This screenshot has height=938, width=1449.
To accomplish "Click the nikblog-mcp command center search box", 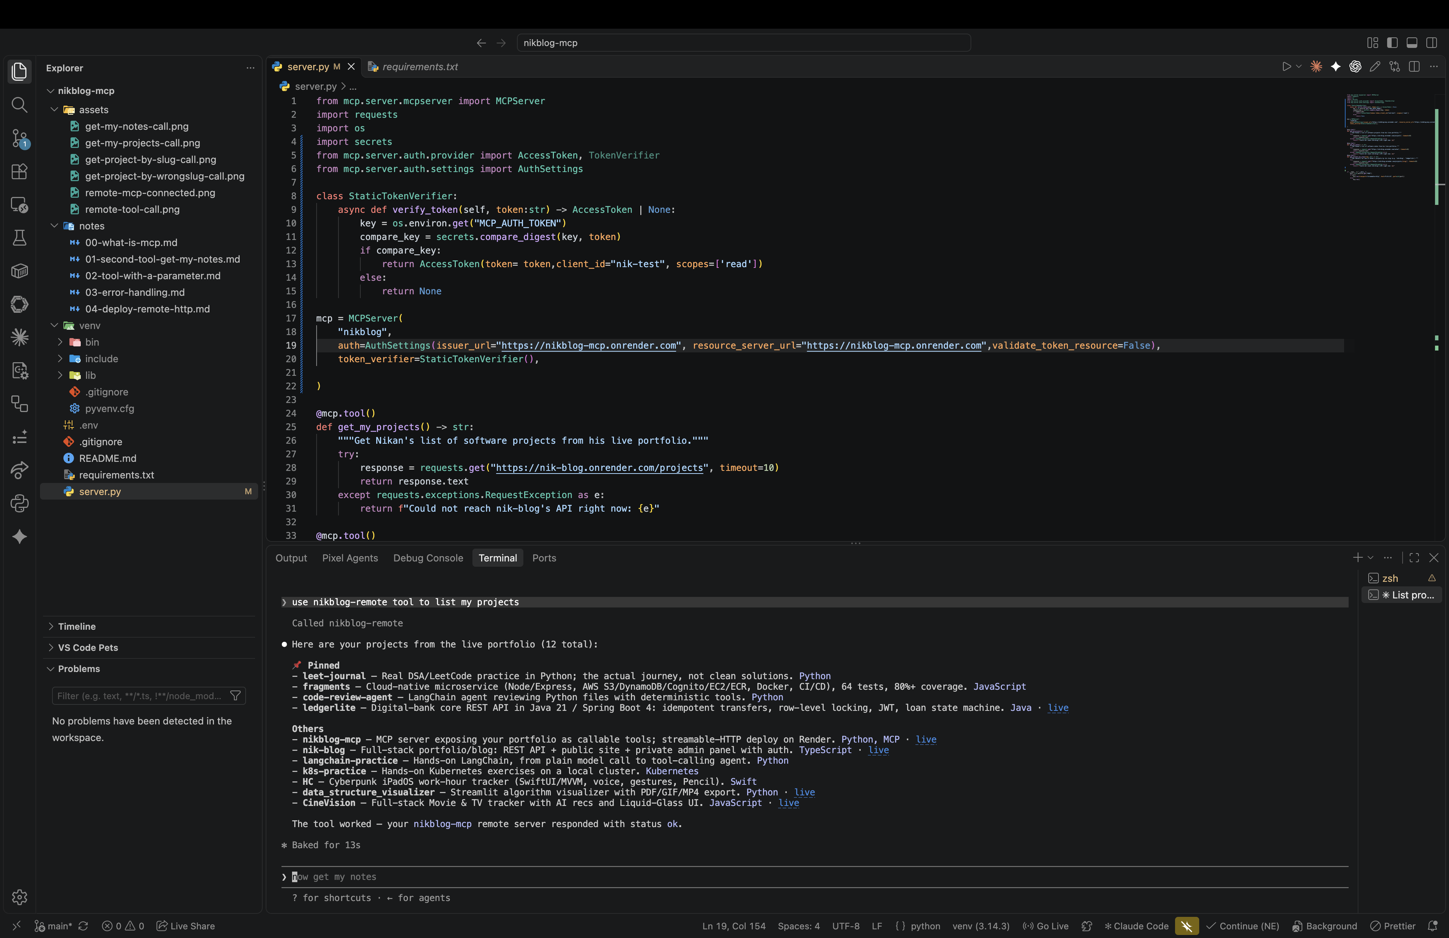I will pyautogui.click(x=743, y=43).
